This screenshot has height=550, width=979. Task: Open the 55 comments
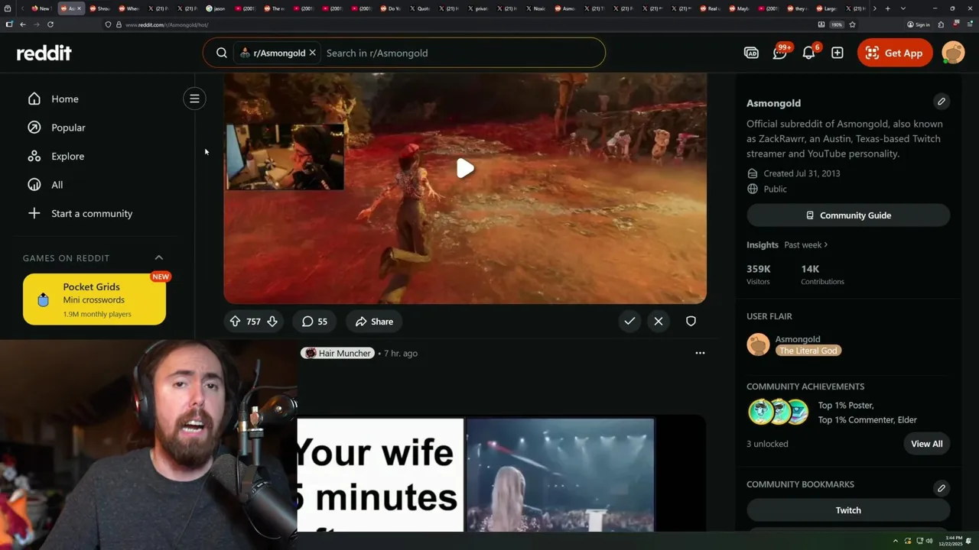[x=314, y=322]
